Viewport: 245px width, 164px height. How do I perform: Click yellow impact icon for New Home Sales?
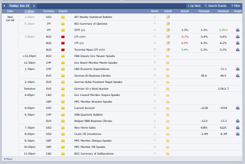(63, 128)
